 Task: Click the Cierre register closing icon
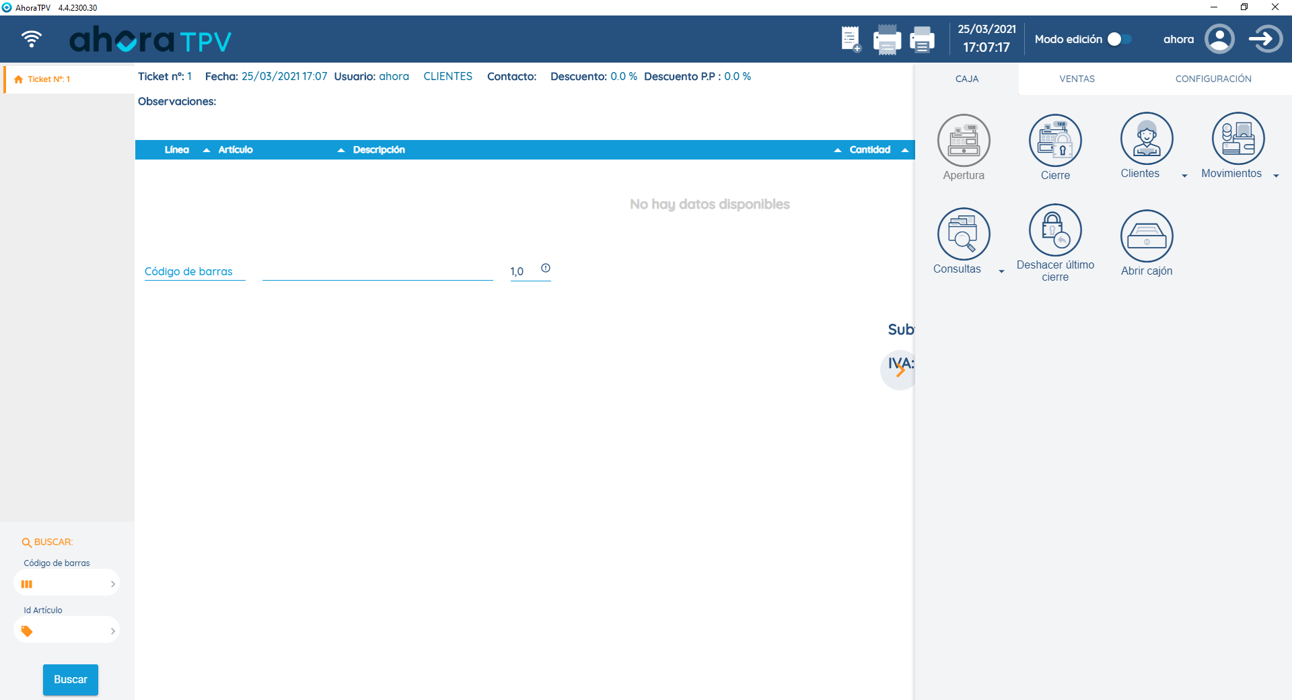pyautogui.click(x=1055, y=140)
